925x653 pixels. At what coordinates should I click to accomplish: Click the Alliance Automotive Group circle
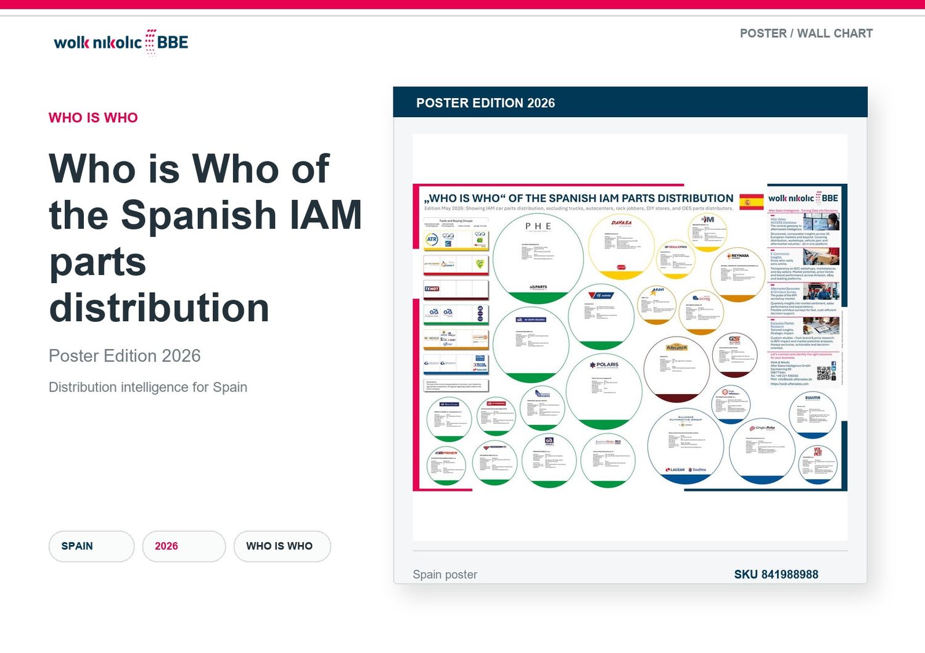click(x=685, y=446)
